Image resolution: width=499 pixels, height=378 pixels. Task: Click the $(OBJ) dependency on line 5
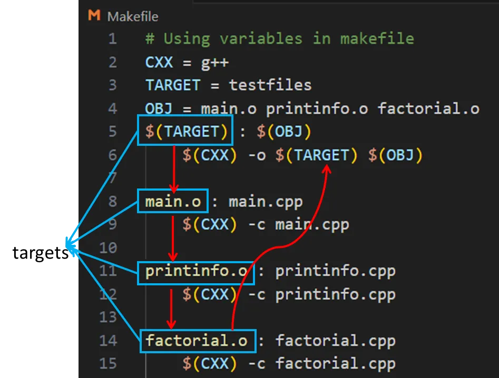tap(284, 132)
